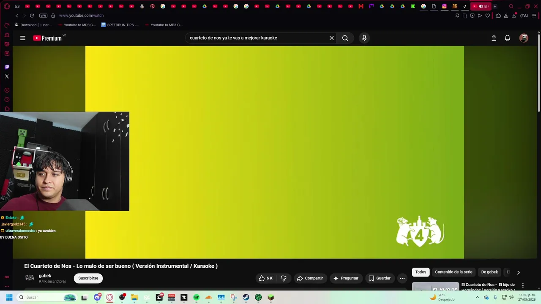Viewport: 541px width, 304px height.
Task: Switch to the Instagram browser tab
Action: [x=444, y=6]
